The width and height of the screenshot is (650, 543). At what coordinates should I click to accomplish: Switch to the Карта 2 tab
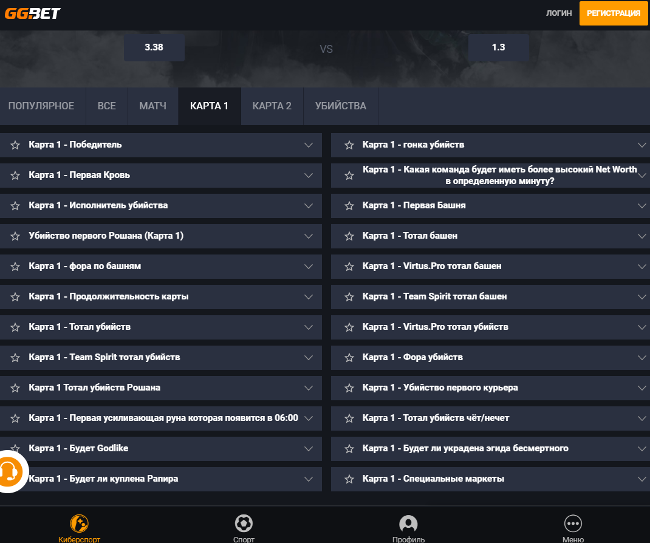point(272,106)
